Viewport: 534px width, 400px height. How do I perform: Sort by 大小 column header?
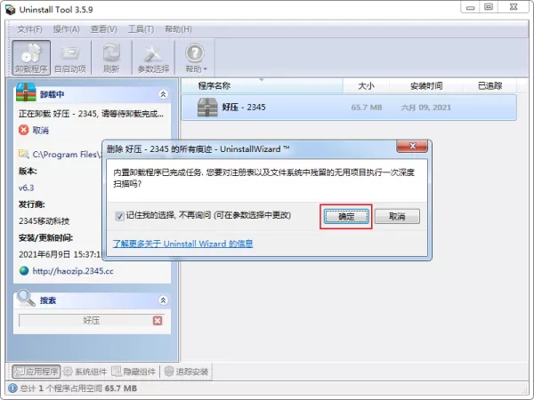coord(367,85)
